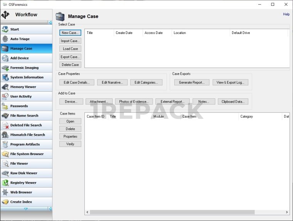The image size is (293, 221).
Task: Click the Raw Disk Viewer icon
Action: point(5,173)
